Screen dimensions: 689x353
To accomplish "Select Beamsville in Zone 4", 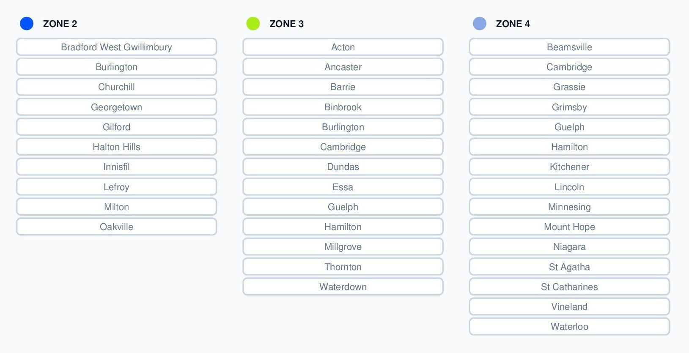I will coord(569,47).
